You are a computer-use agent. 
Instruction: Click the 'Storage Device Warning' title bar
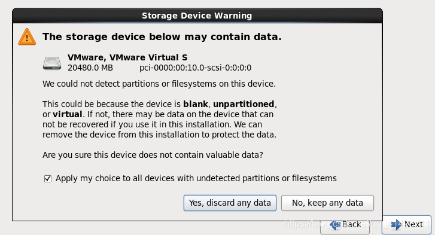[197, 16]
